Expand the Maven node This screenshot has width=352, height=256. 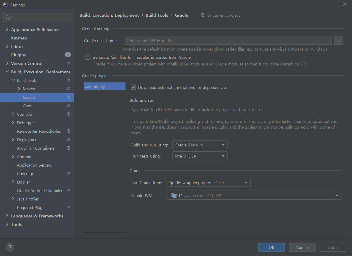pos(19,89)
